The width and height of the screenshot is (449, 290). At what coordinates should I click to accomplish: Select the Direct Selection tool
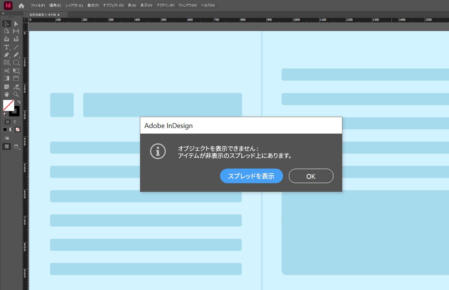click(16, 24)
